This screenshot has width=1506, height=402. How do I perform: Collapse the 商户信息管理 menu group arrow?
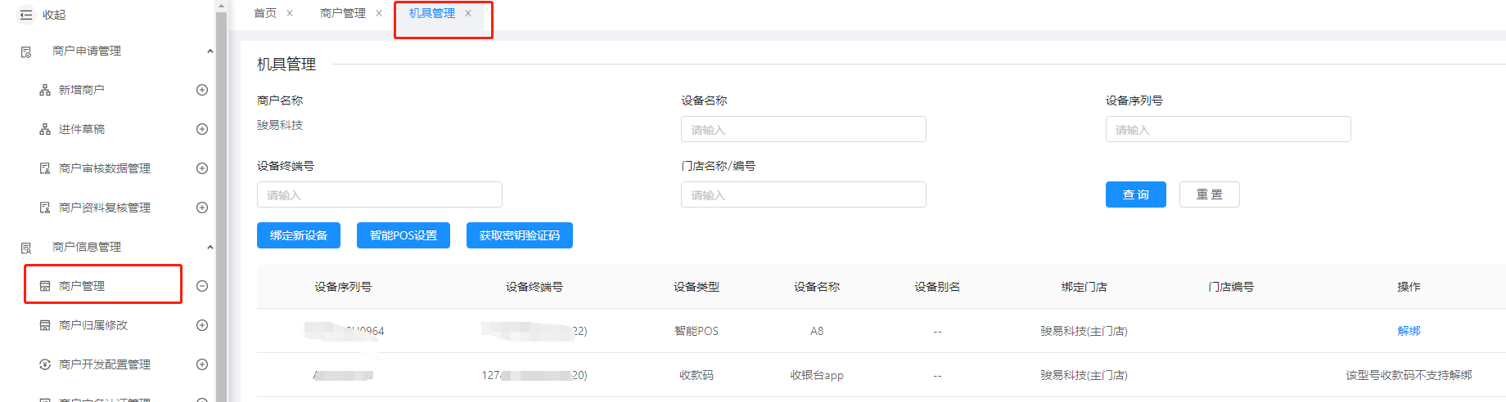click(x=210, y=247)
